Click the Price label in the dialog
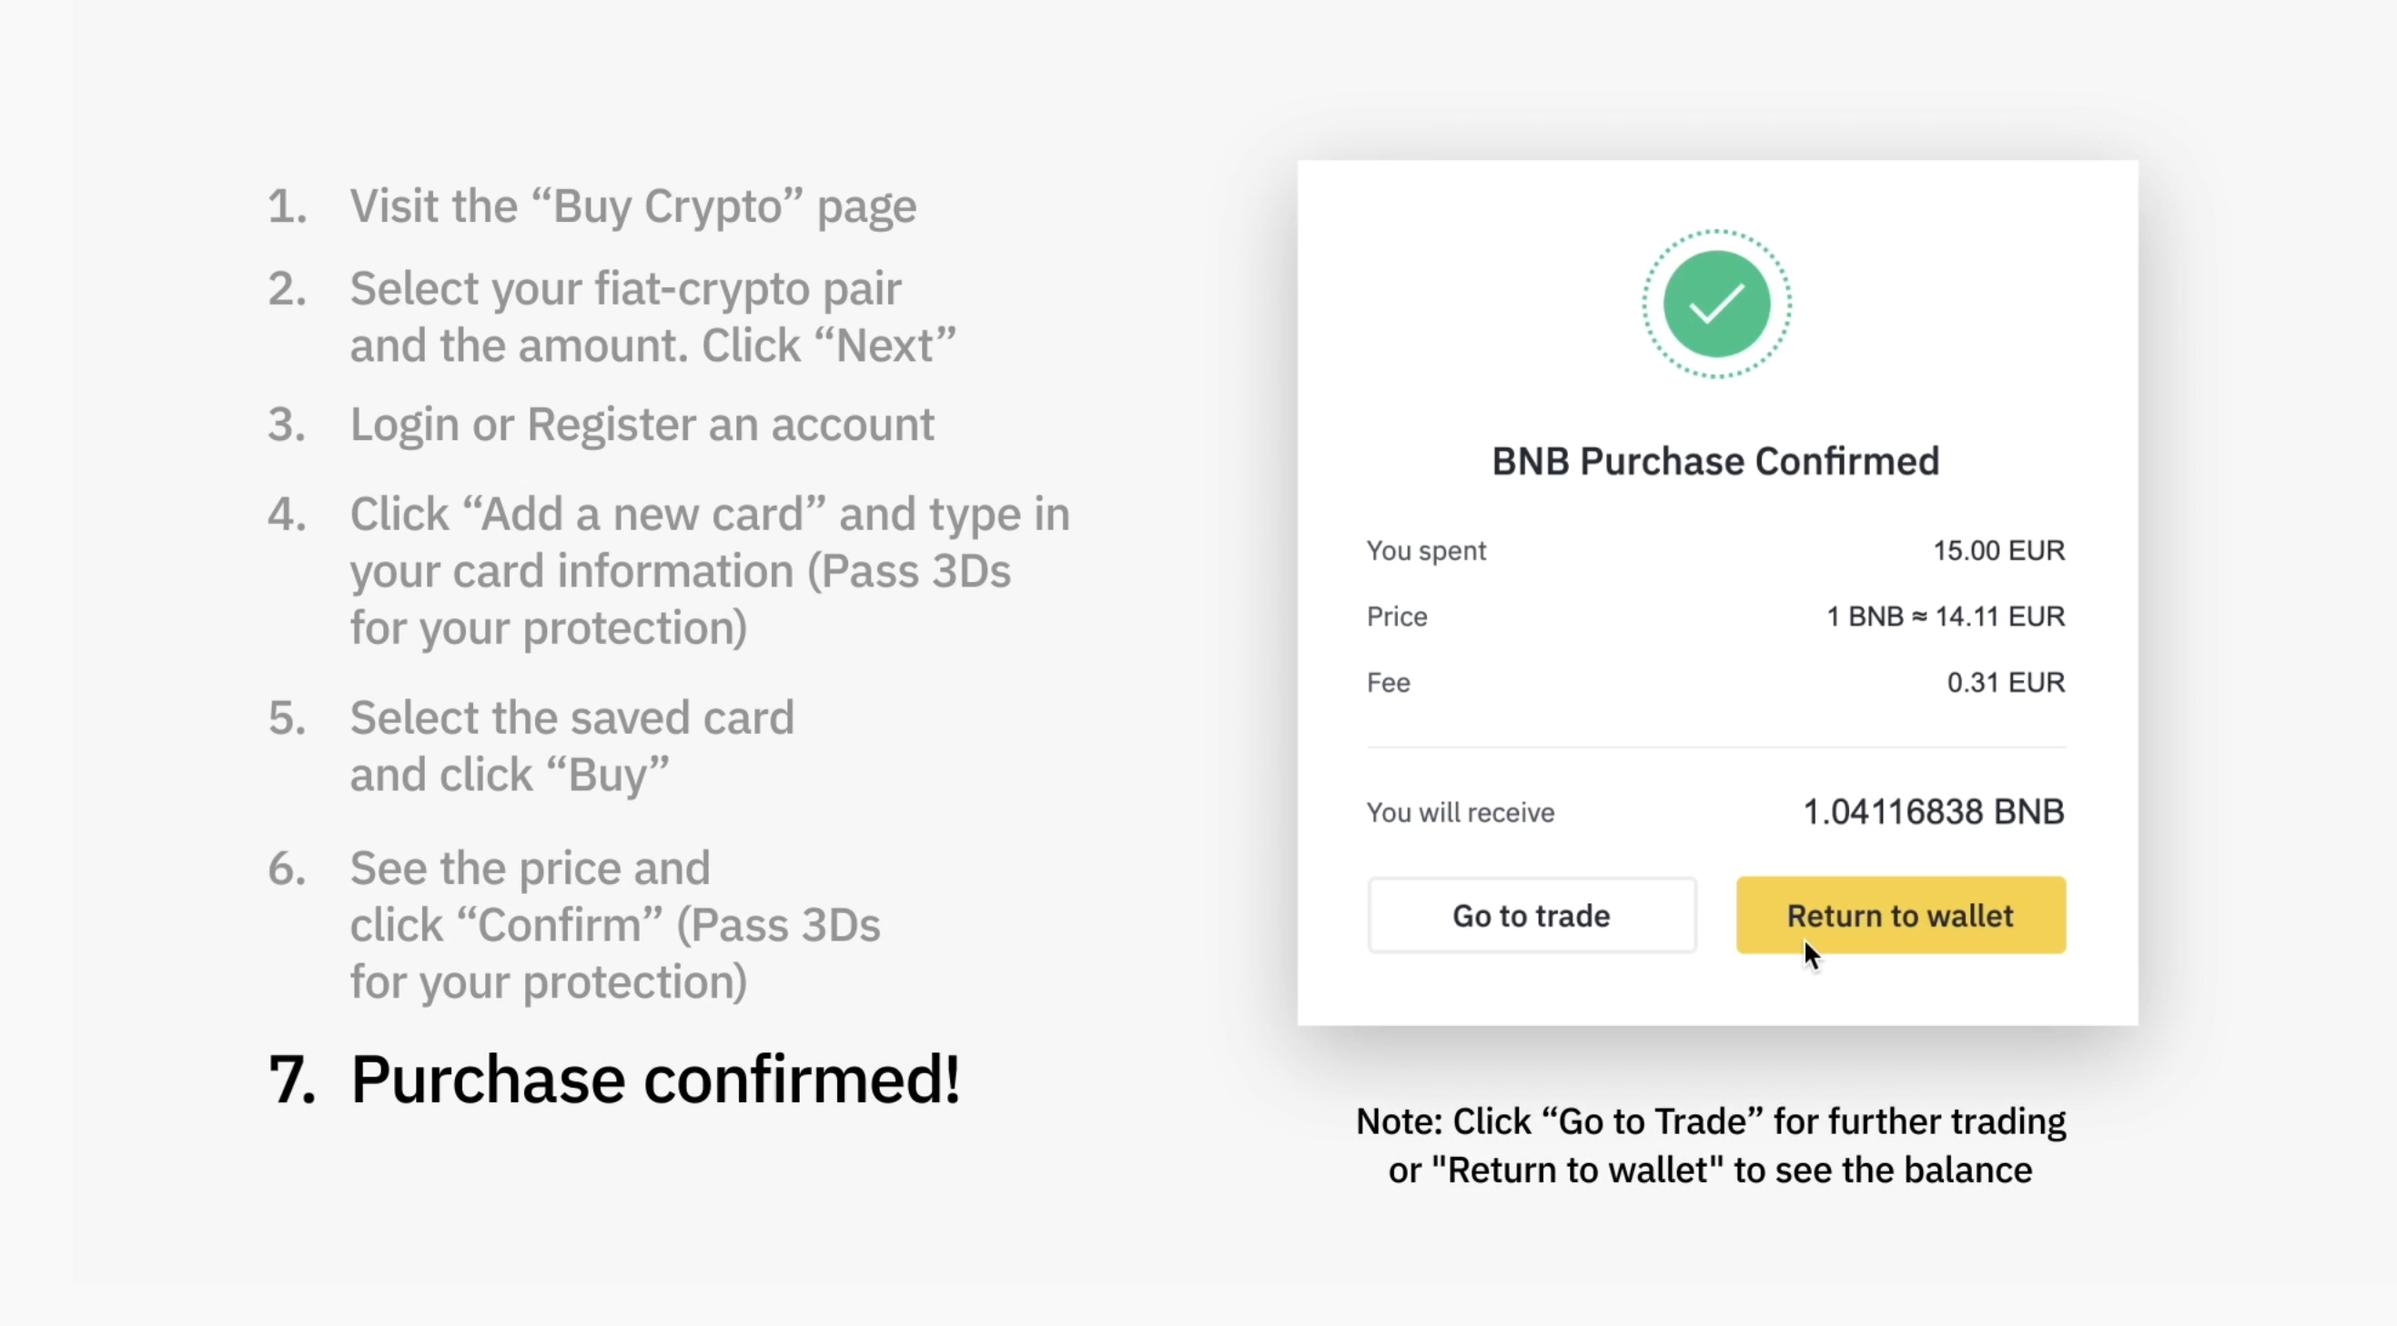2397x1326 pixels. [1397, 617]
